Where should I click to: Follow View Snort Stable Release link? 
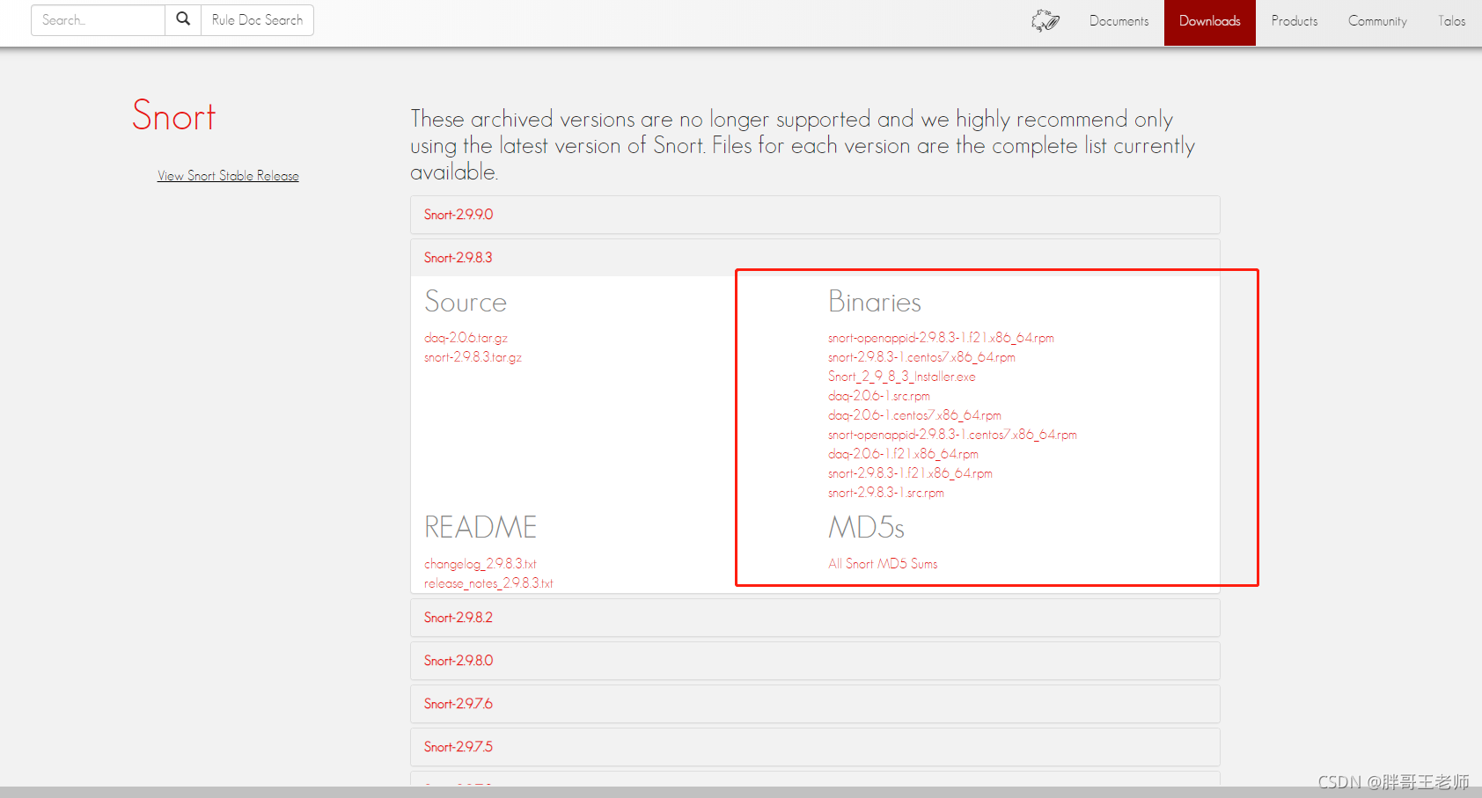pyautogui.click(x=228, y=176)
